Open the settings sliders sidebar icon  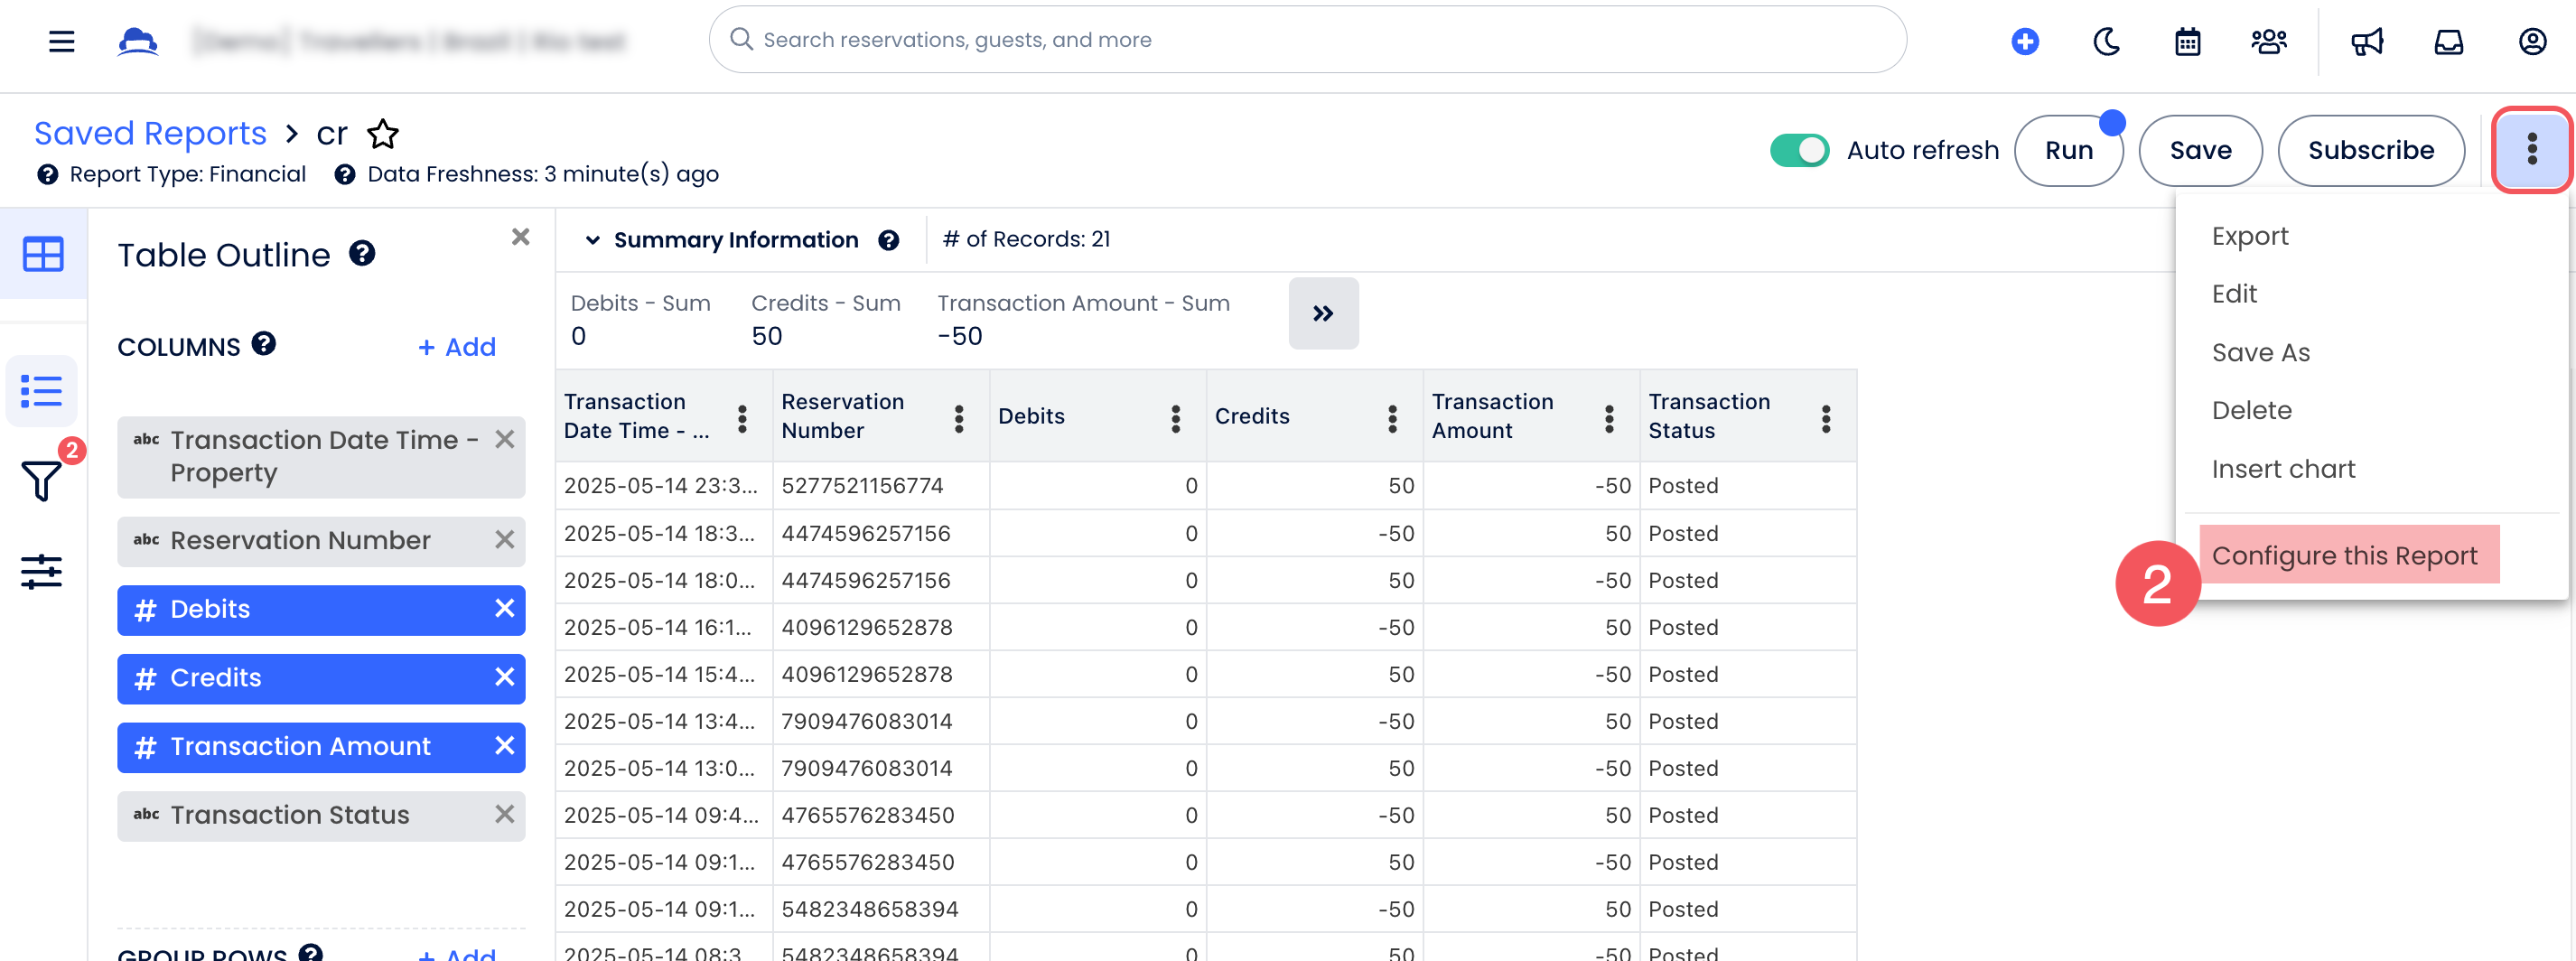pyautogui.click(x=42, y=572)
